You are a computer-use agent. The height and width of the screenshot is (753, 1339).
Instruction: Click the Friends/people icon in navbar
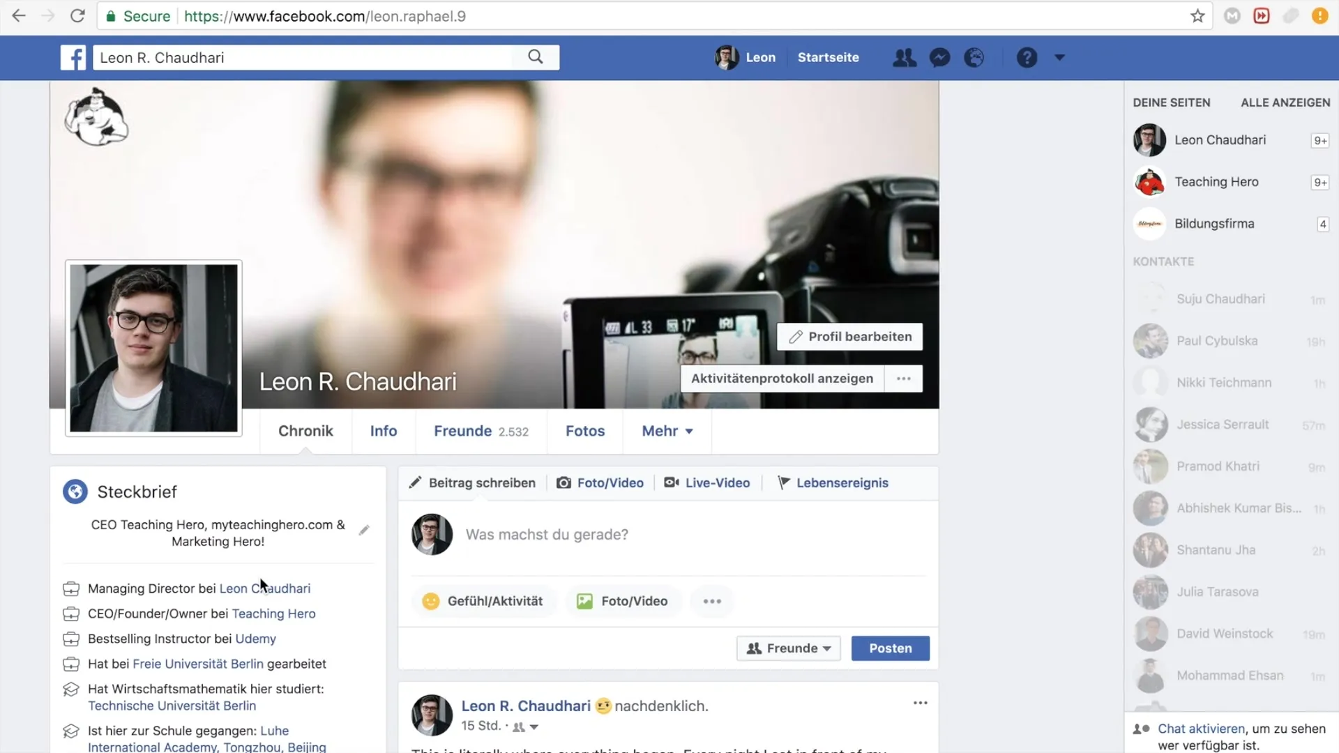click(x=904, y=57)
